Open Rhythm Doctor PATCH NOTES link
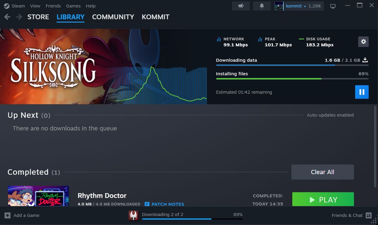Image resolution: width=378 pixels, height=225 pixels. (168, 204)
